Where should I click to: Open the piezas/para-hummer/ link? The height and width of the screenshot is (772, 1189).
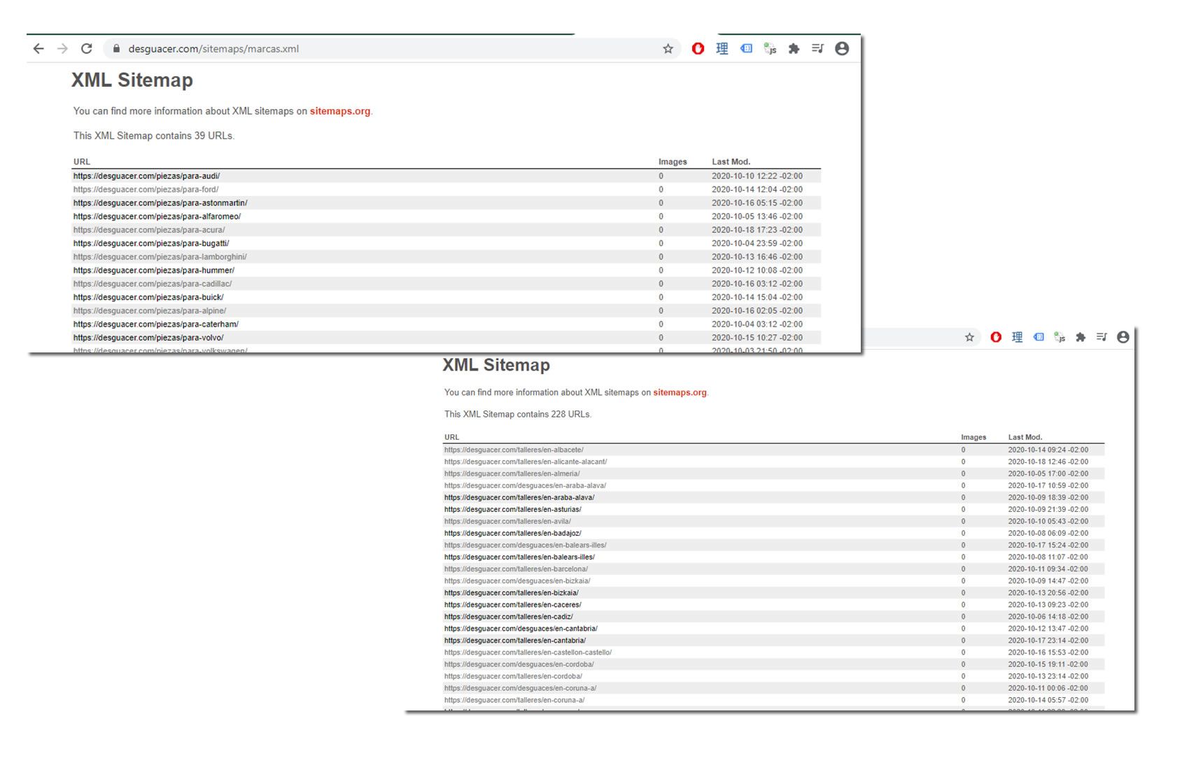(x=154, y=271)
